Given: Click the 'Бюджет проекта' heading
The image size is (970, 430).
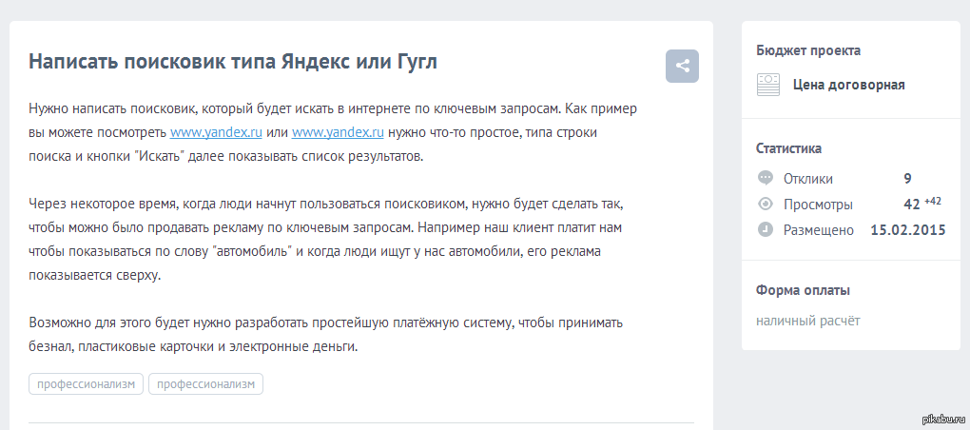Looking at the screenshot, I should (x=808, y=50).
